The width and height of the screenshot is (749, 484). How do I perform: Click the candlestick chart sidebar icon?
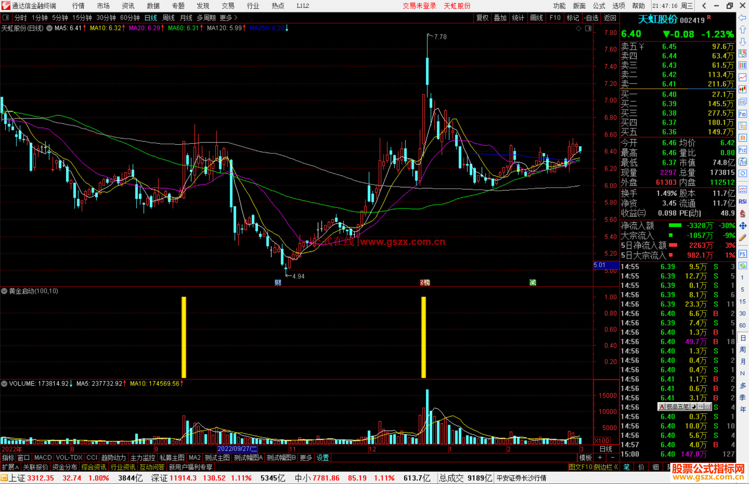[742, 90]
